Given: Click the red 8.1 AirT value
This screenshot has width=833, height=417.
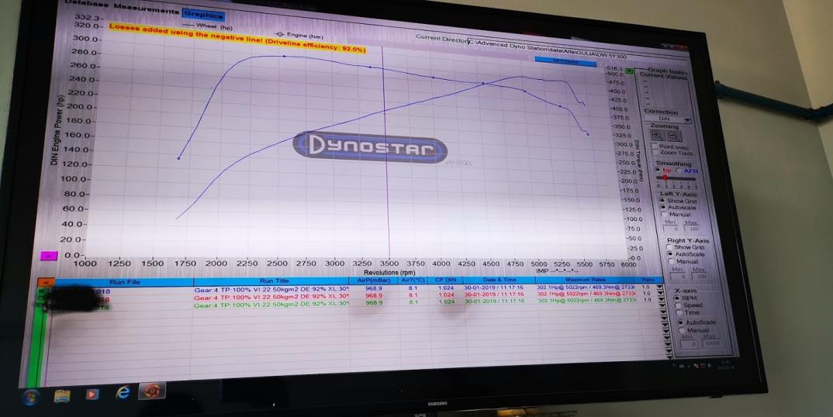Looking at the screenshot, I should click(x=413, y=295).
